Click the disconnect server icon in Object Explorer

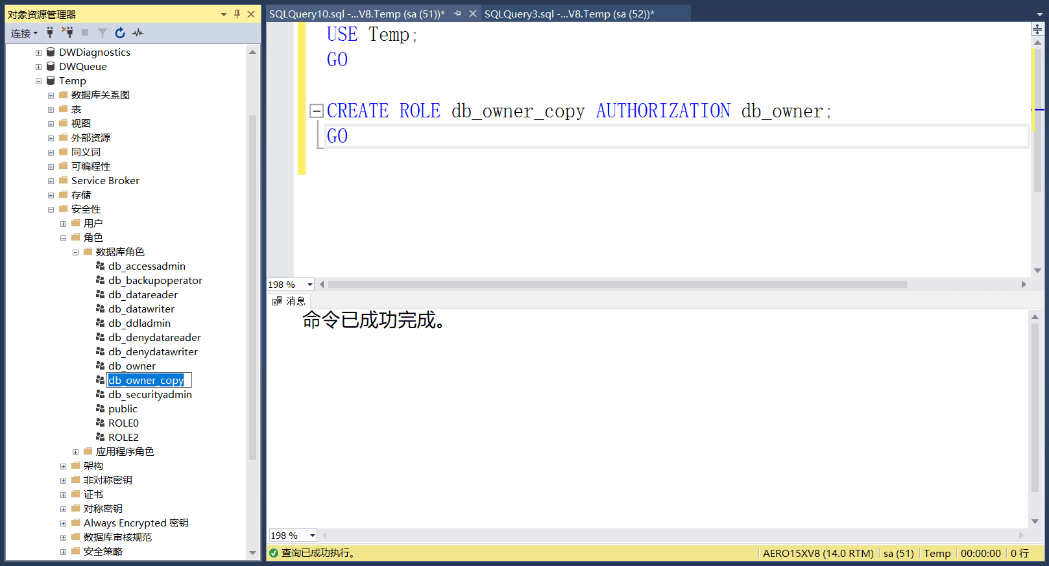click(67, 32)
